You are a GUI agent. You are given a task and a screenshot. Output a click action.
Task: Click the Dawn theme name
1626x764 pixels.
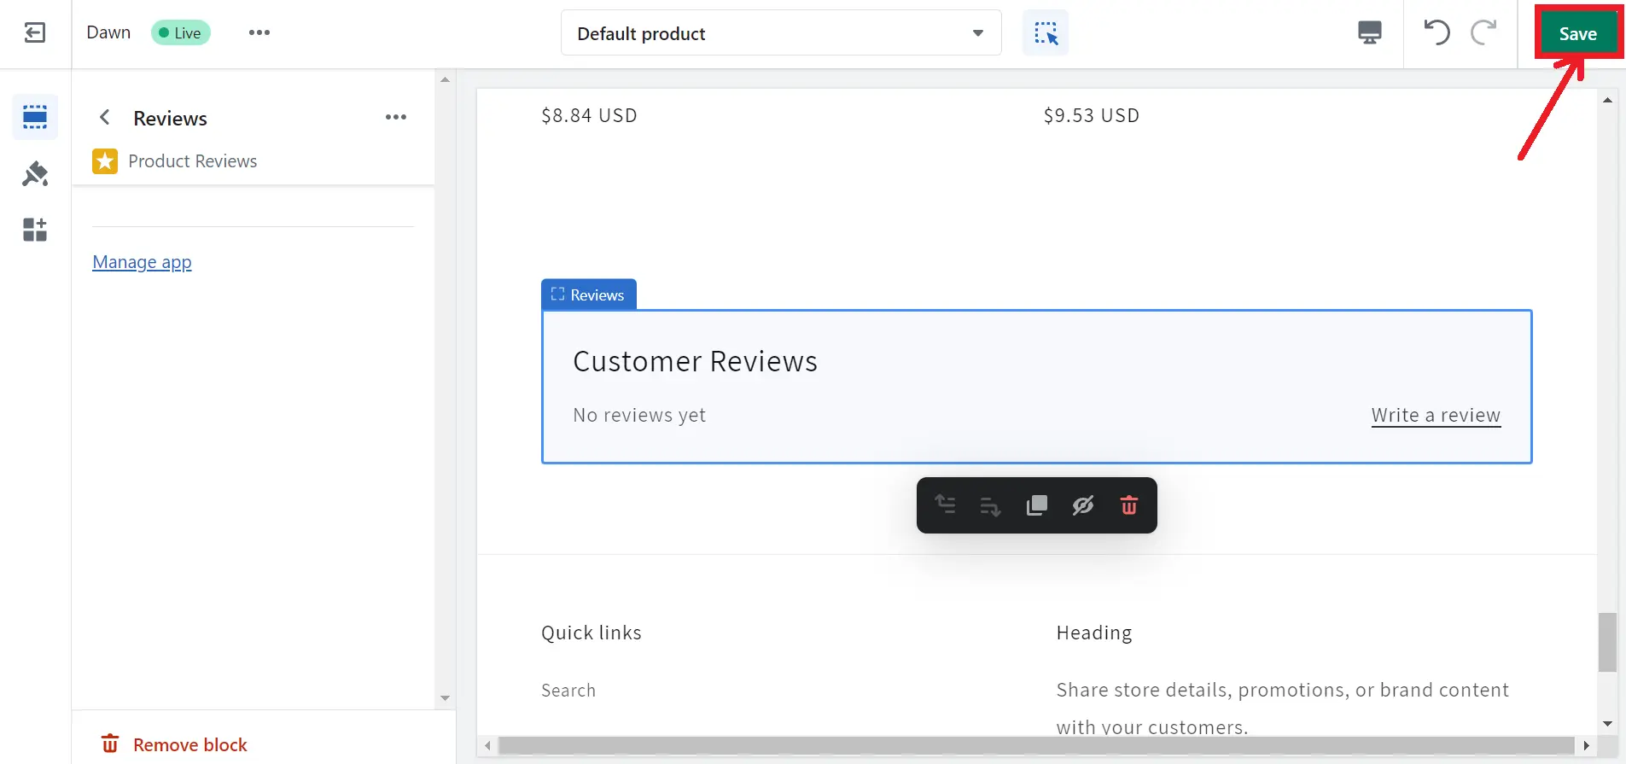(108, 32)
